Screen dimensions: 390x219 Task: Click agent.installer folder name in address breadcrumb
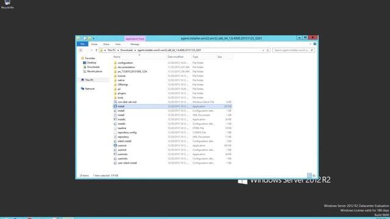tap(169, 50)
